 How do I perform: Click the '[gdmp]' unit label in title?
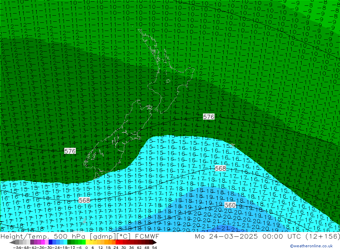(103, 236)
